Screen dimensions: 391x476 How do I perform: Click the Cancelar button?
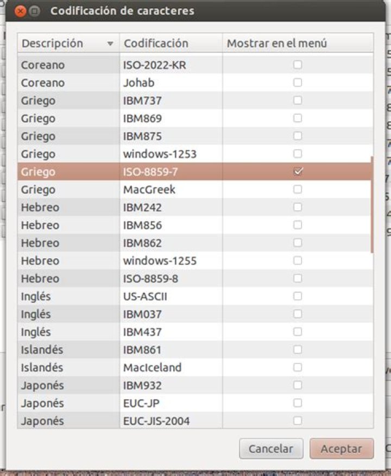(271, 448)
